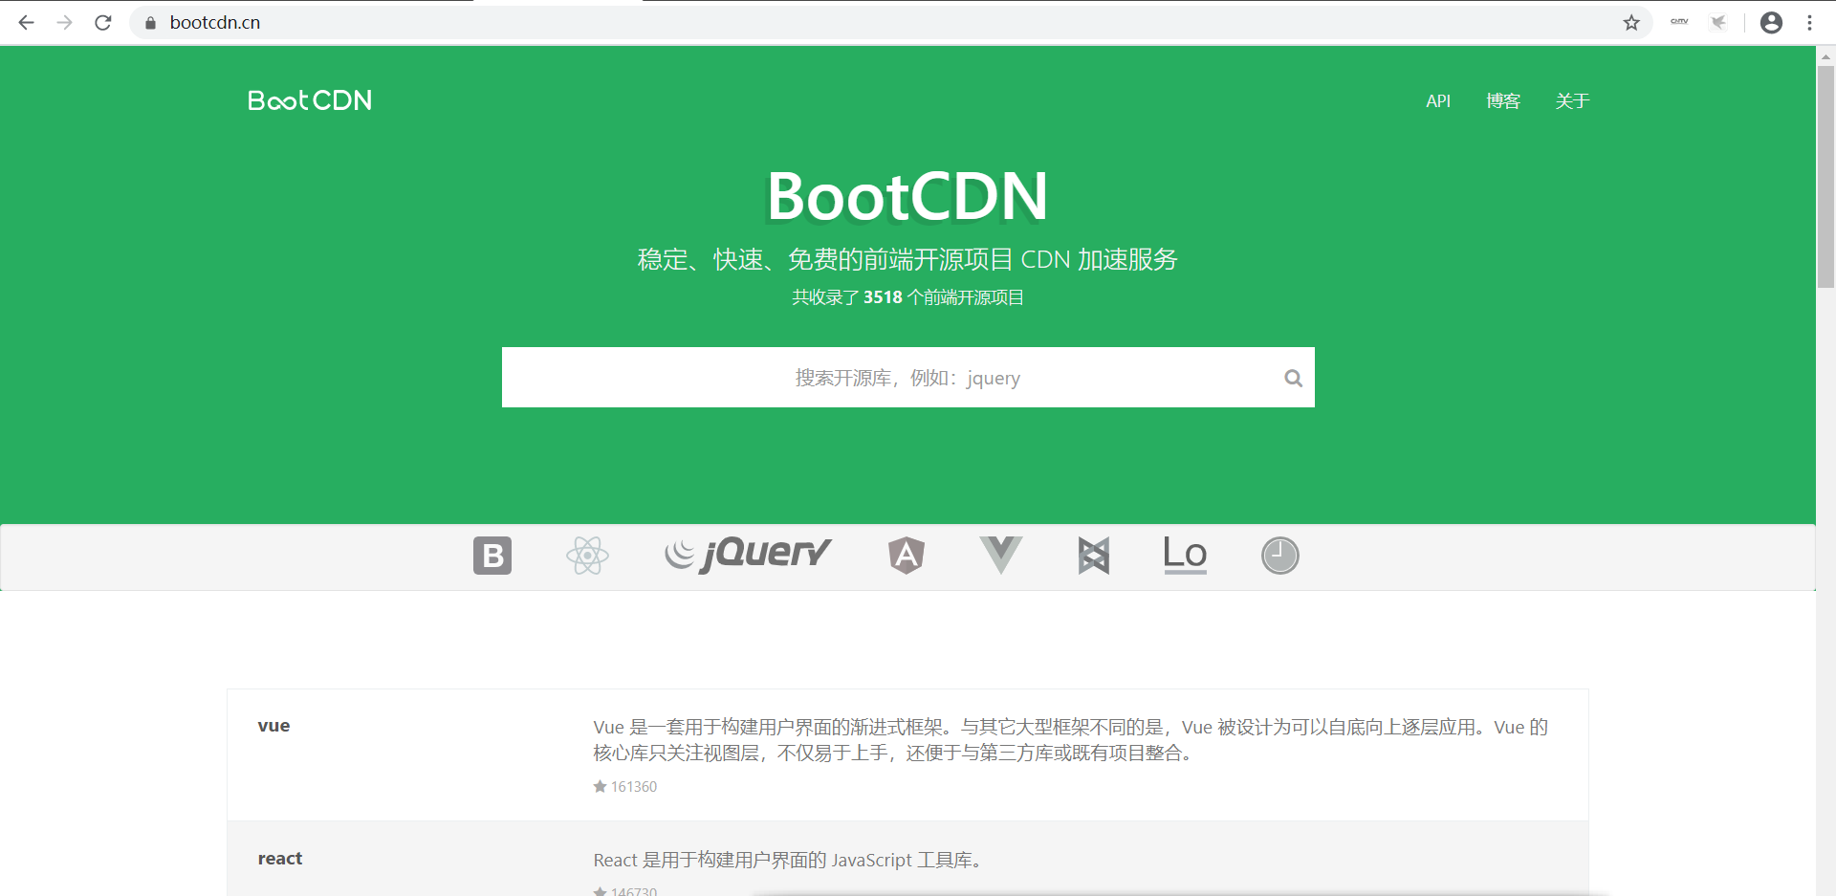The width and height of the screenshot is (1836, 896).
Task: Click the BootCDN logo in the header
Action: pyautogui.click(x=308, y=100)
